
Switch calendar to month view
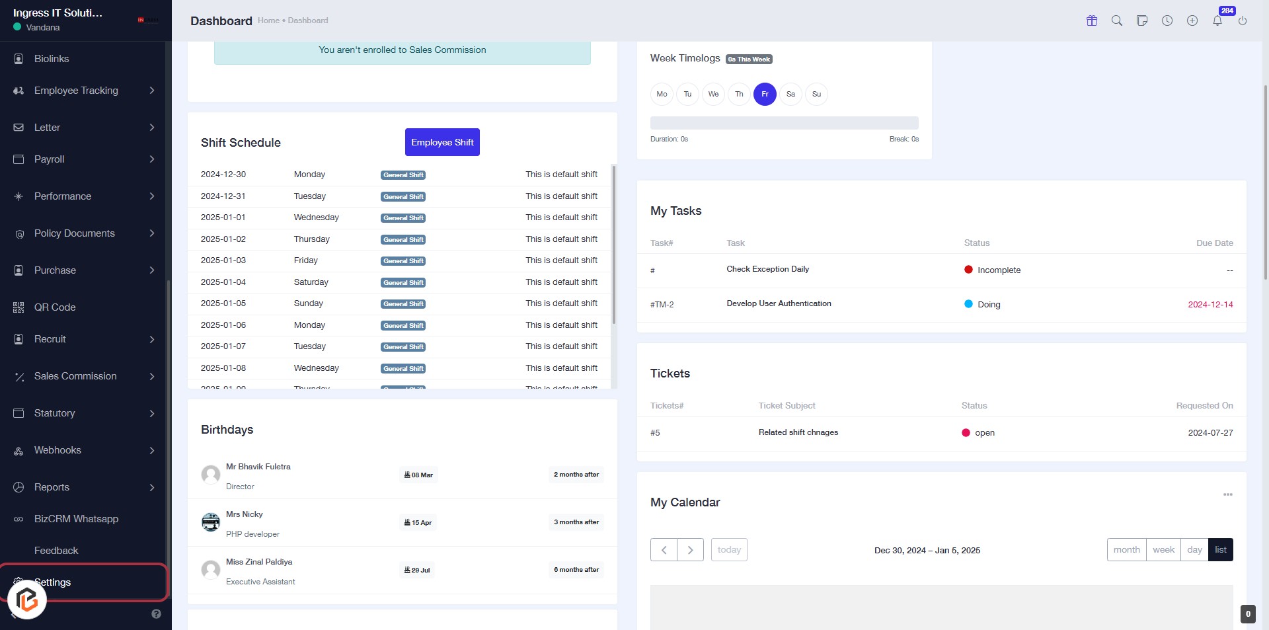tap(1126, 550)
